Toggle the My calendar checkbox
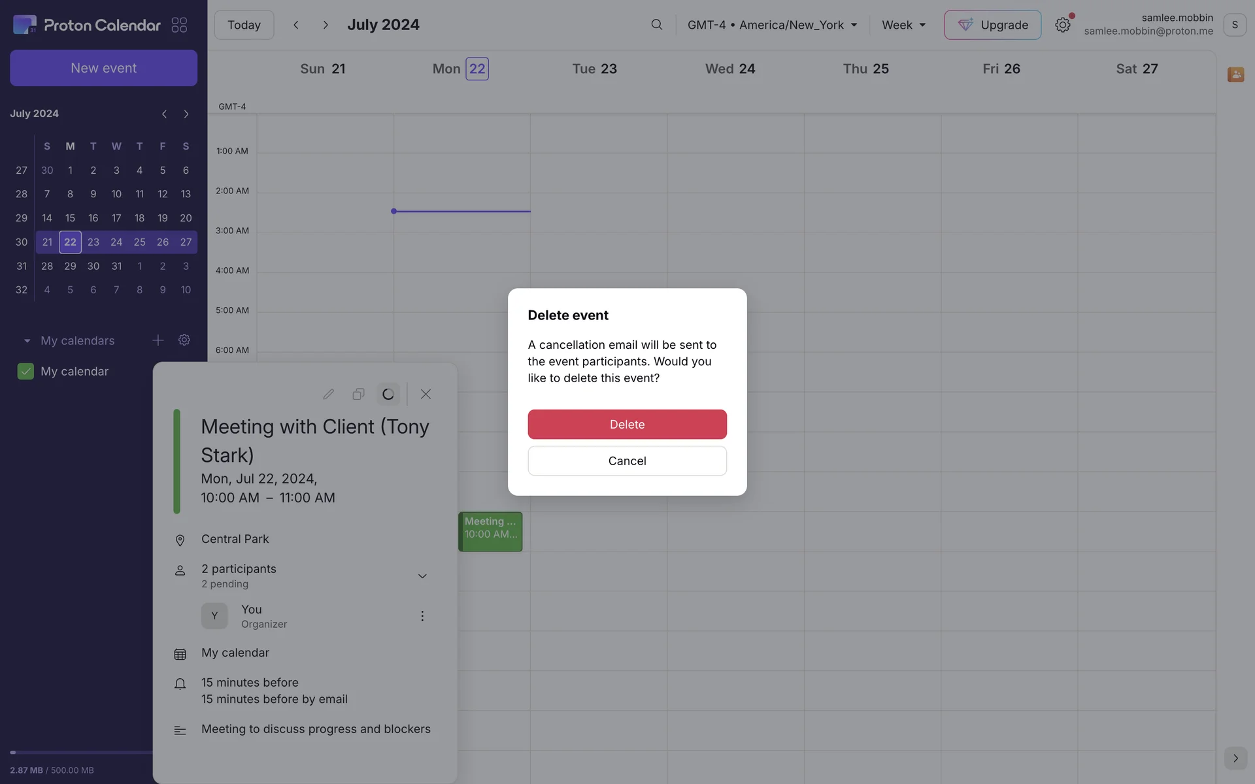Viewport: 1255px width, 784px height. (x=25, y=371)
